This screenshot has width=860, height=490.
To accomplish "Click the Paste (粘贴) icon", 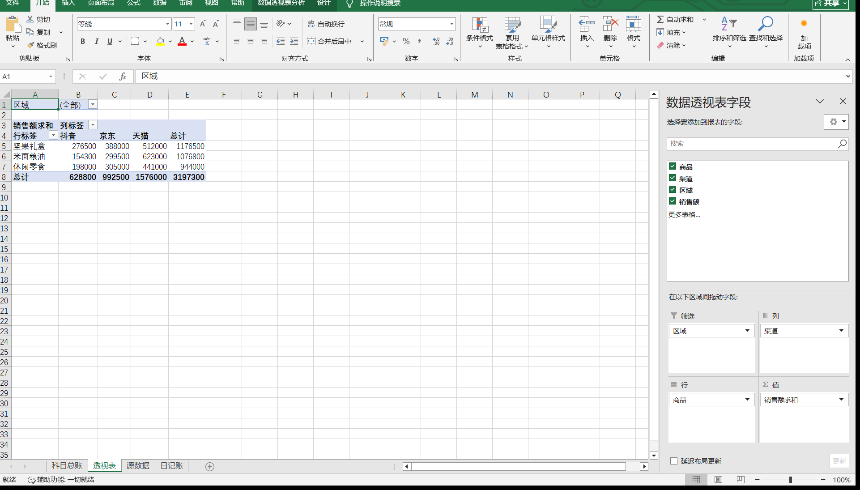I will click(x=13, y=24).
